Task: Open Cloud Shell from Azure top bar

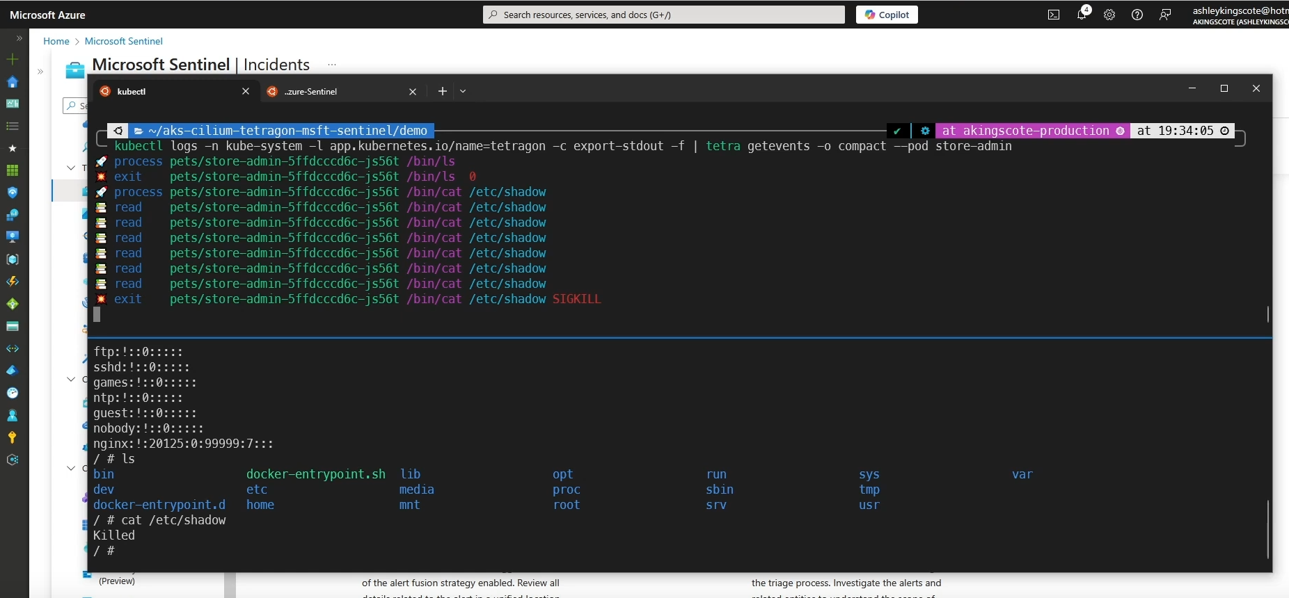Action: 1054,15
